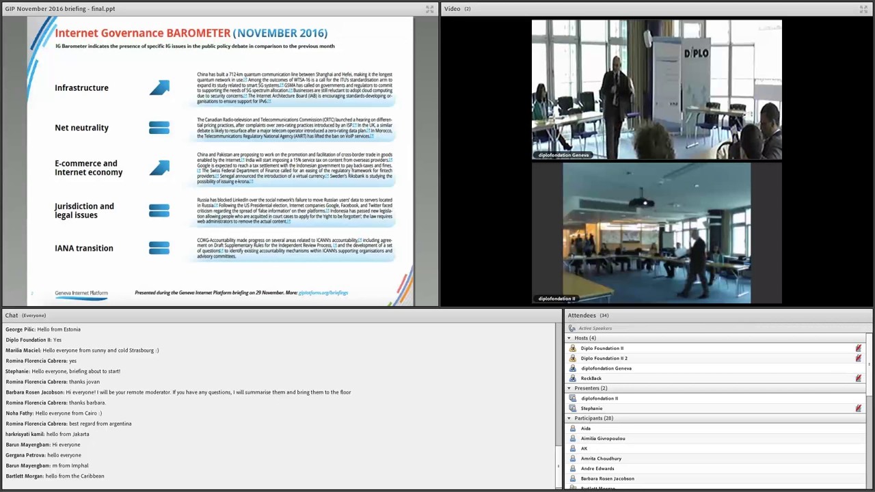Click participant icon beside Andre Edwards
The image size is (875, 492).
pos(573,469)
